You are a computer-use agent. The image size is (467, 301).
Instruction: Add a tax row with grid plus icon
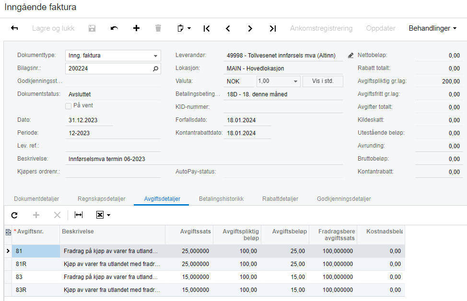pos(36,215)
